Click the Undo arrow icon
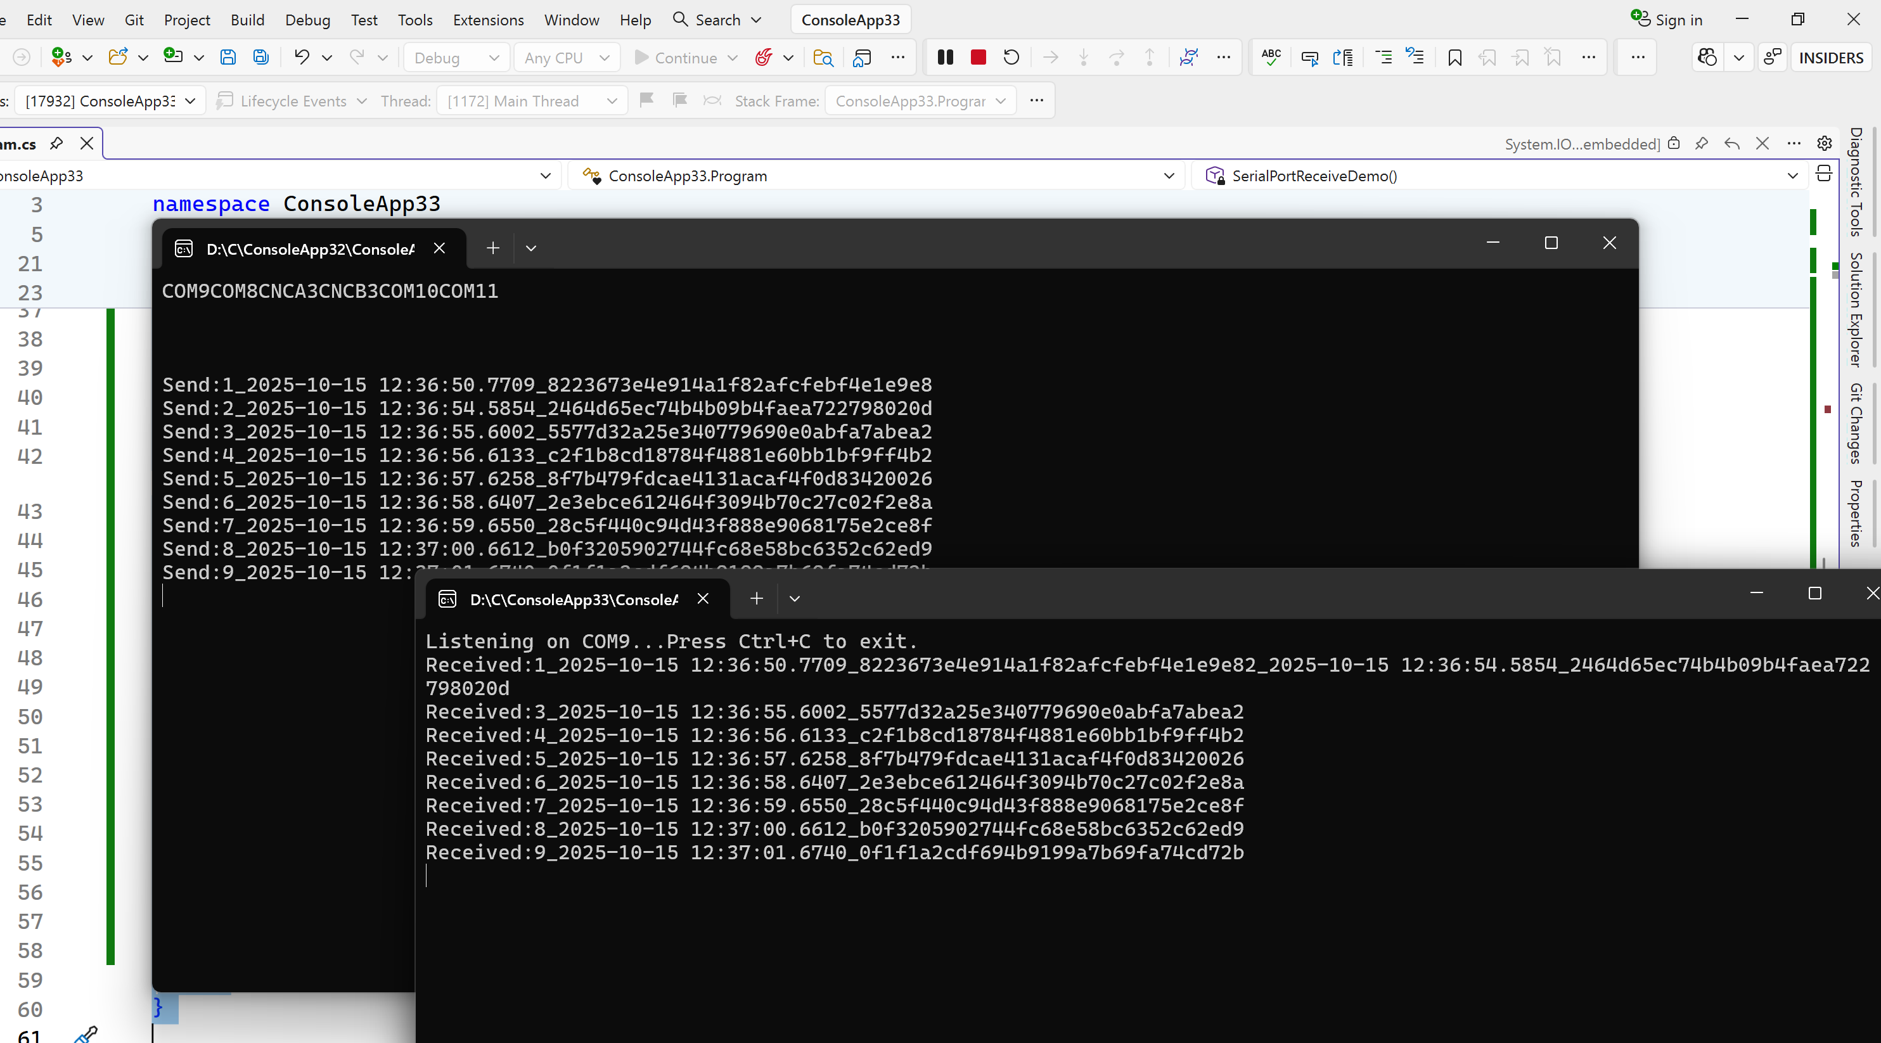The image size is (1881, 1043). (302, 57)
